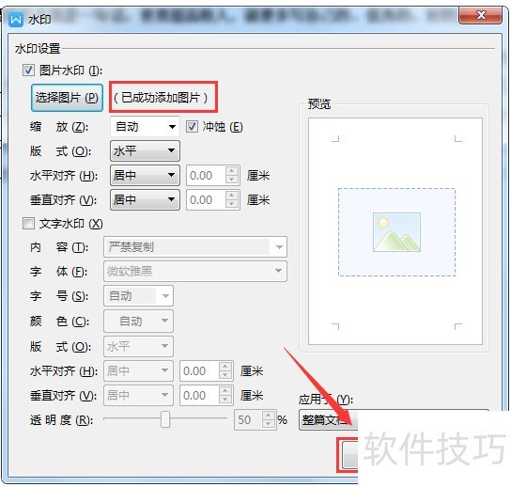This screenshot has width=511, height=487.
Task: Click the 水印设置 section label
Action: pyautogui.click(x=38, y=49)
